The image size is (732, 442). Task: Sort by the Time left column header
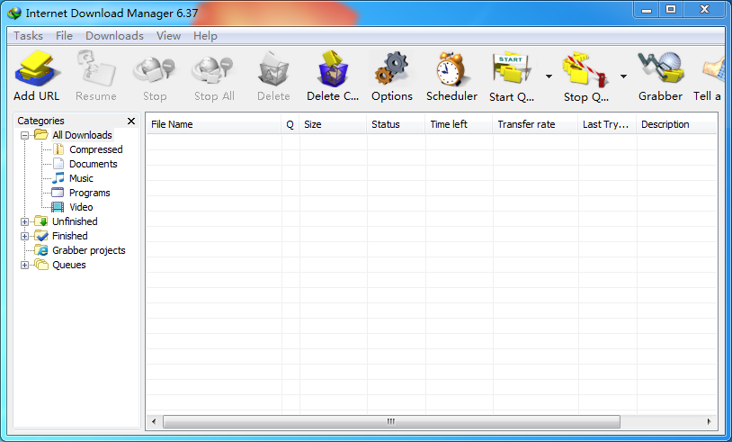click(x=459, y=124)
